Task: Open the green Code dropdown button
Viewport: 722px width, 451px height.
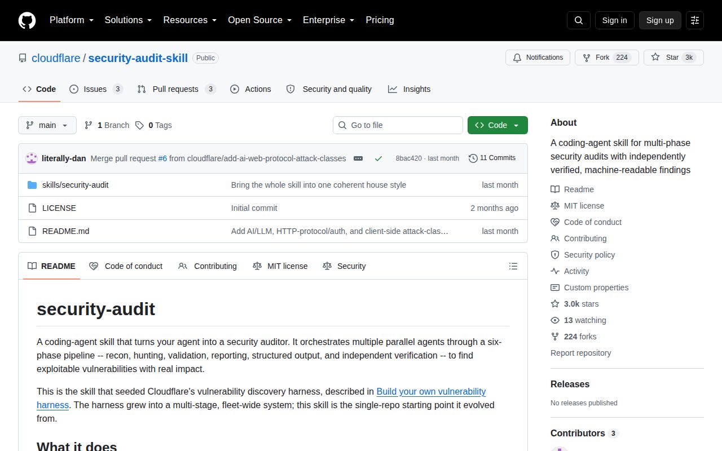Action: point(498,125)
